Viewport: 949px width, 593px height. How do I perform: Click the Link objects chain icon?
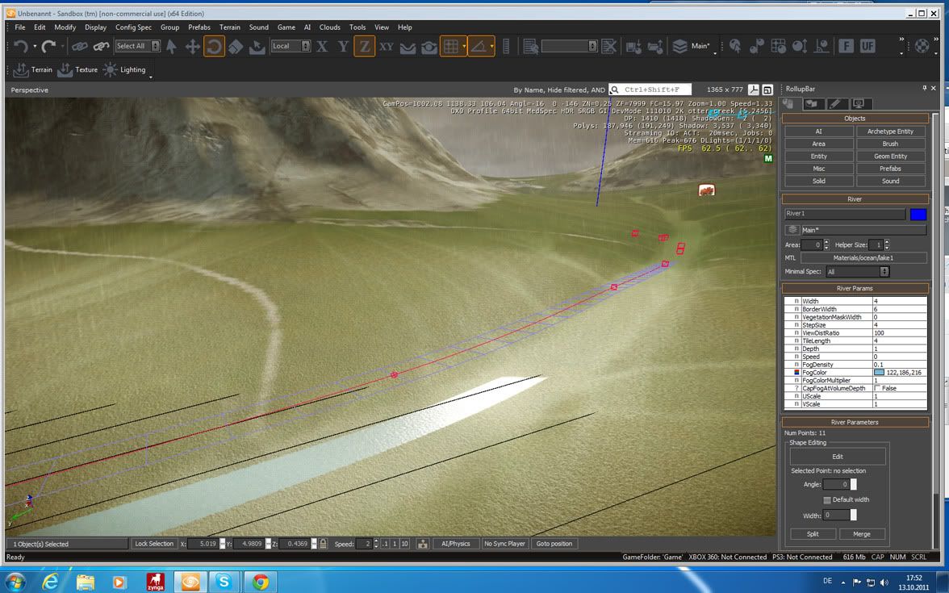(x=79, y=47)
